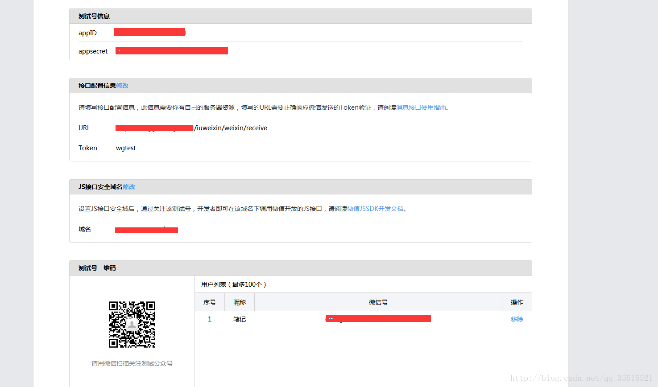Select the Token value wgtest

pos(126,148)
